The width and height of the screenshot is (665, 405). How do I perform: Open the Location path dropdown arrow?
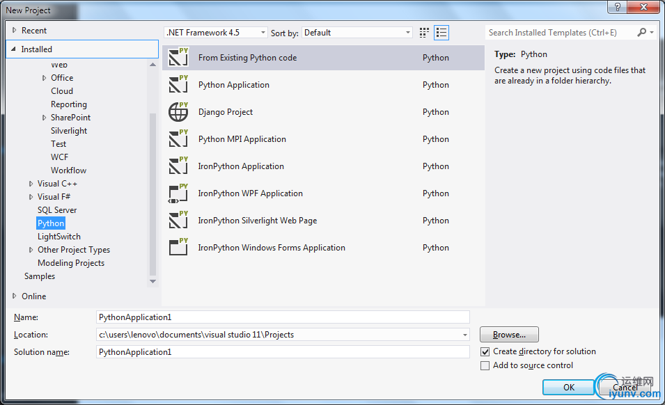pos(465,335)
